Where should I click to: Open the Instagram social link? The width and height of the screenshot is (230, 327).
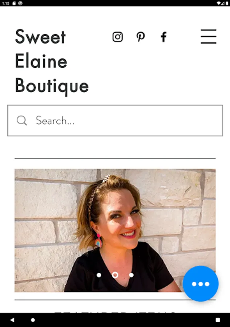118,37
